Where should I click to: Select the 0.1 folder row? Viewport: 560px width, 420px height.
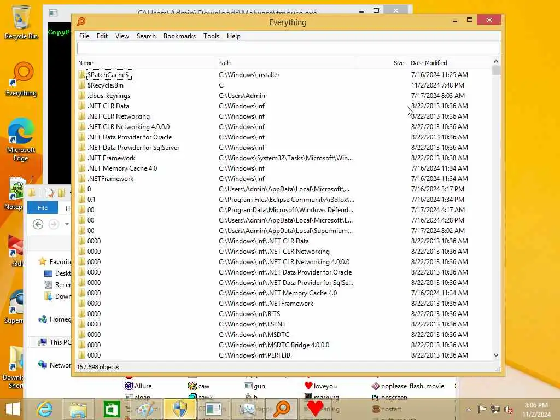284,199
